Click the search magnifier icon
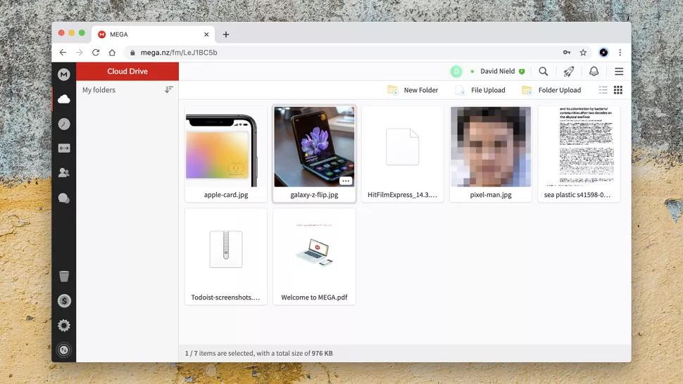The image size is (683, 384). click(x=543, y=71)
